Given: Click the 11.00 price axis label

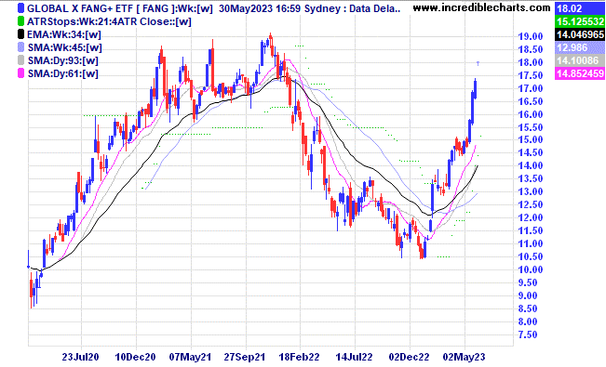Looking at the screenshot, I should click(x=531, y=243).
